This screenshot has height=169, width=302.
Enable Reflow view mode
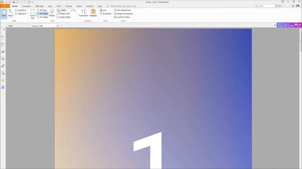tap(52, 13)
